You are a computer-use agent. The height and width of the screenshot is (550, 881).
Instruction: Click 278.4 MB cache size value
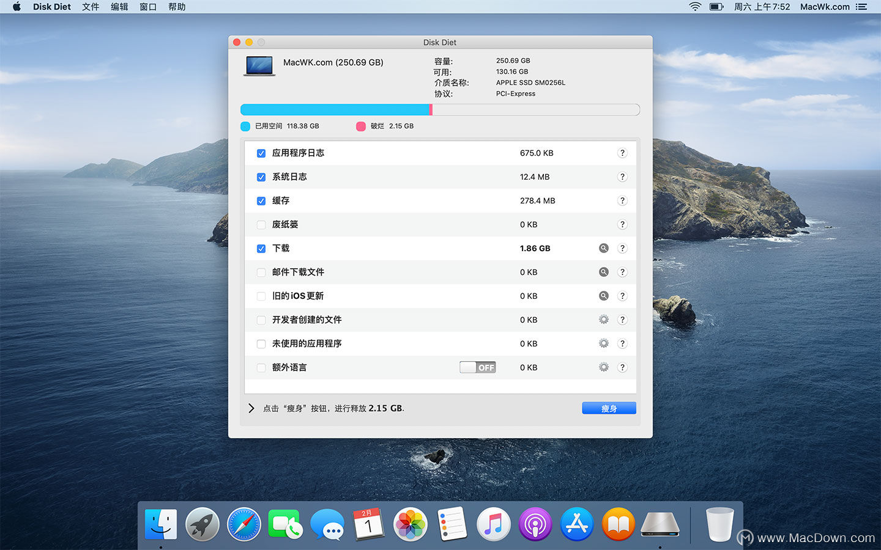(x=537, y=200)
